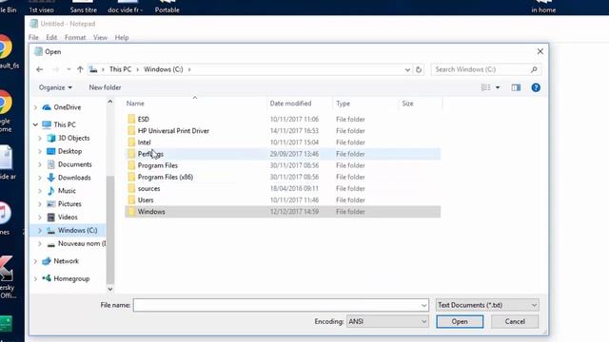Select OneDrive in the navigation pane
The image size is (609, 342).
(x=68, y=107)
